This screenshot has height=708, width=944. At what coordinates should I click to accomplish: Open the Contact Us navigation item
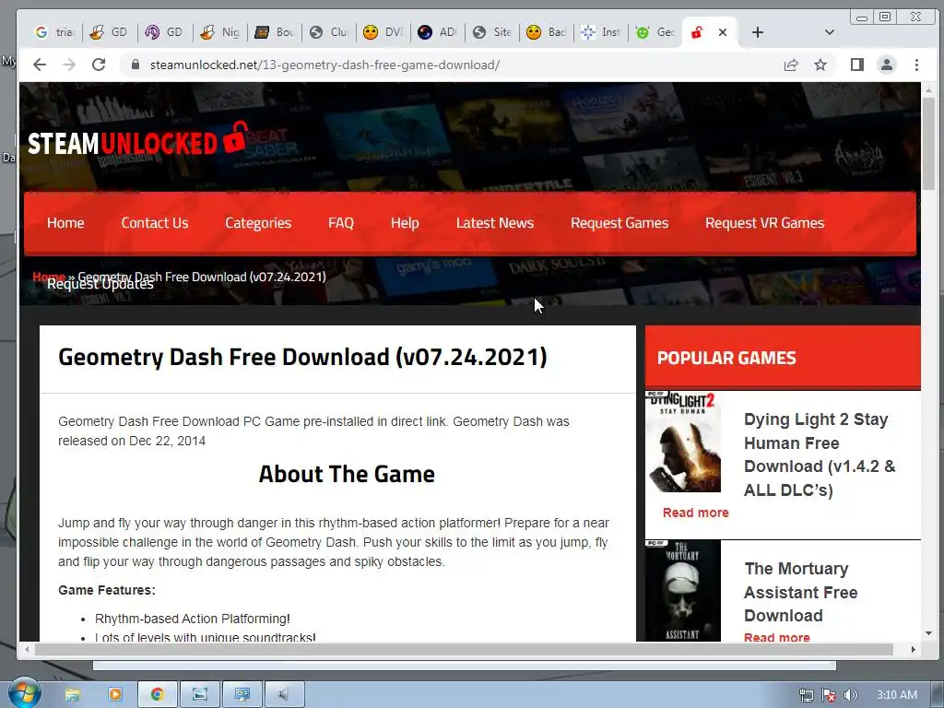point(155,223)
